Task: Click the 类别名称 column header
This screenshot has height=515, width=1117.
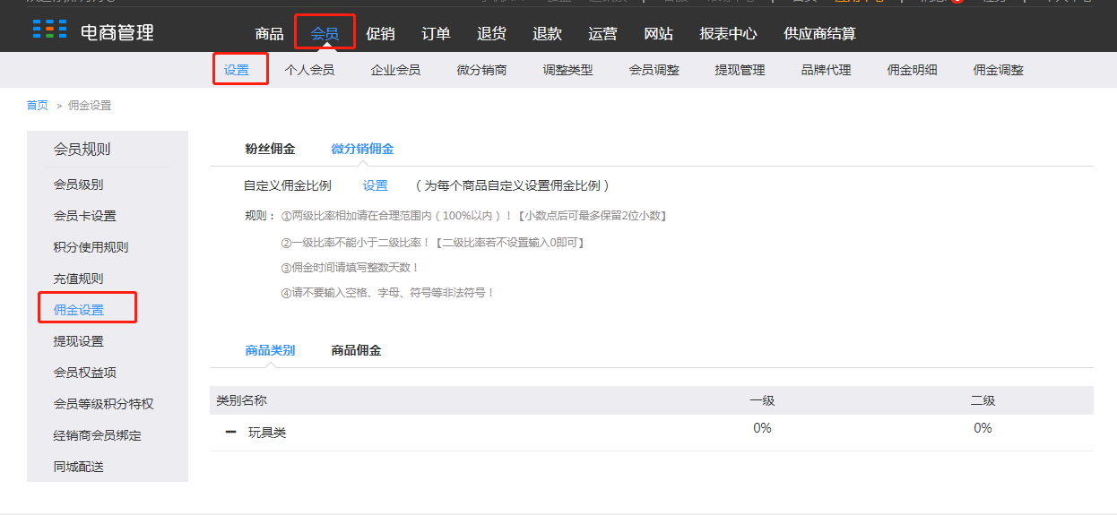Action: click(x=241, y=400)
